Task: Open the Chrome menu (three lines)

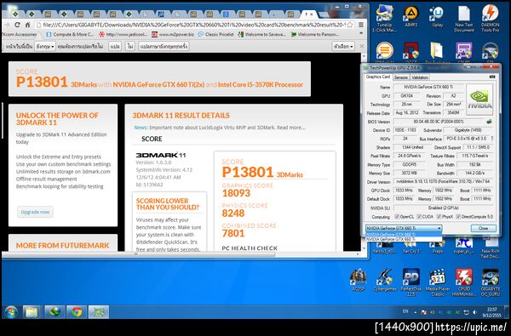Action: click(361, 25)
